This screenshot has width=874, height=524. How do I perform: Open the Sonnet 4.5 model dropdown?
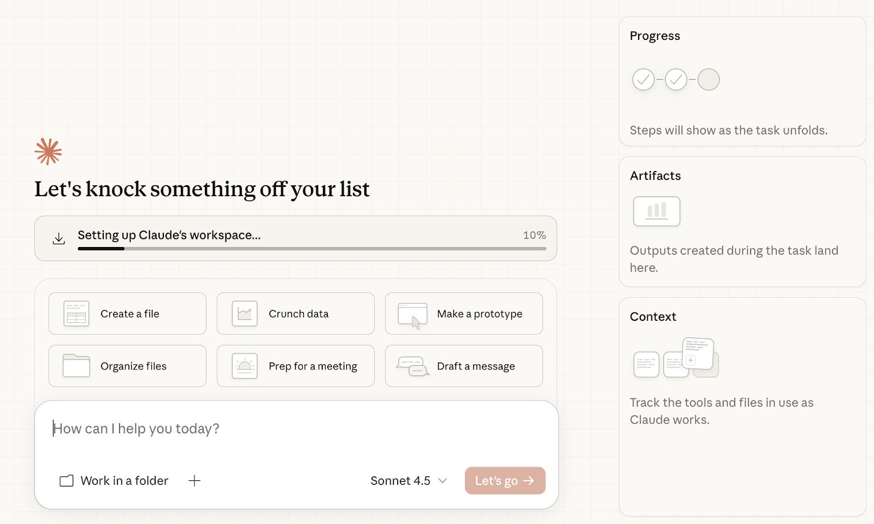click(x=409, y=481)
